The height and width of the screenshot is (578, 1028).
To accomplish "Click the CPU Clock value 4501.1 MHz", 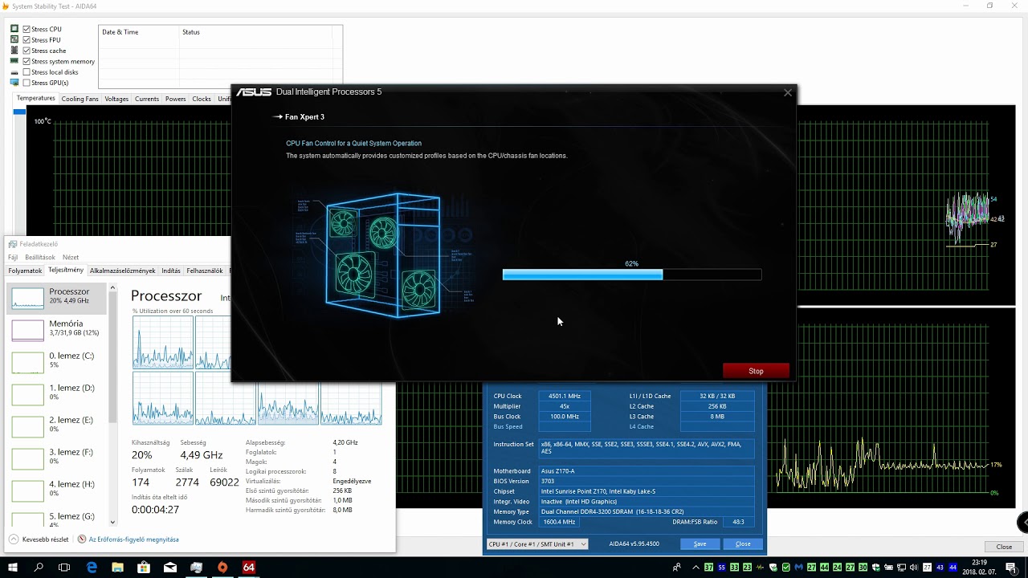I will pyautogui.click(x=564, y=396).
